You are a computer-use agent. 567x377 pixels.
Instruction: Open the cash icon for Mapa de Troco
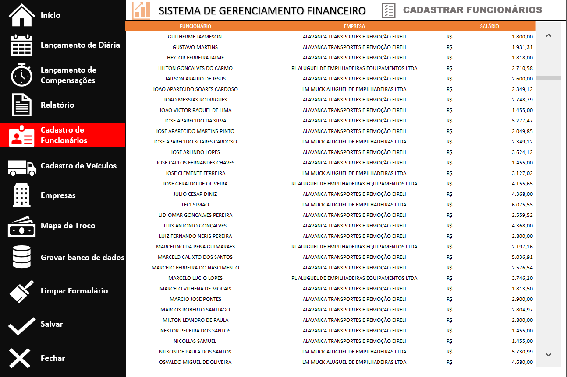coord(21,227)
